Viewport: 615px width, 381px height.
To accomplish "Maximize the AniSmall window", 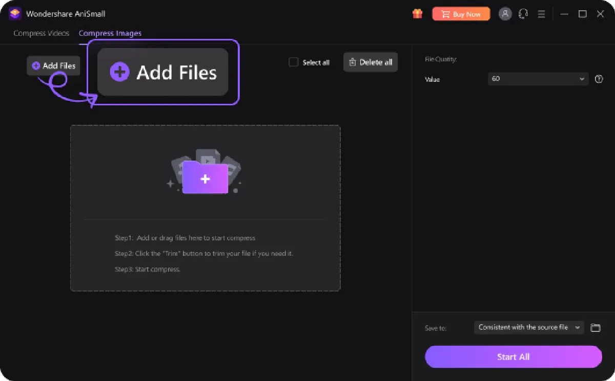I will pos(583,14).
